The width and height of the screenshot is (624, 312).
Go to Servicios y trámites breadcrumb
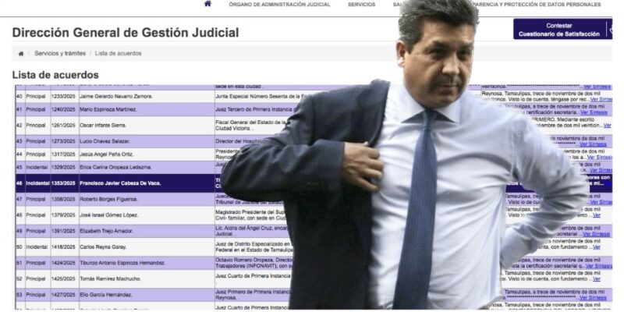coord(60,53)
